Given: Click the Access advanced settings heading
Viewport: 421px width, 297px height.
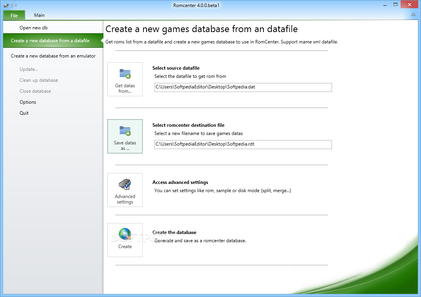Looking at the screenshot, I should tap(180, 182).
